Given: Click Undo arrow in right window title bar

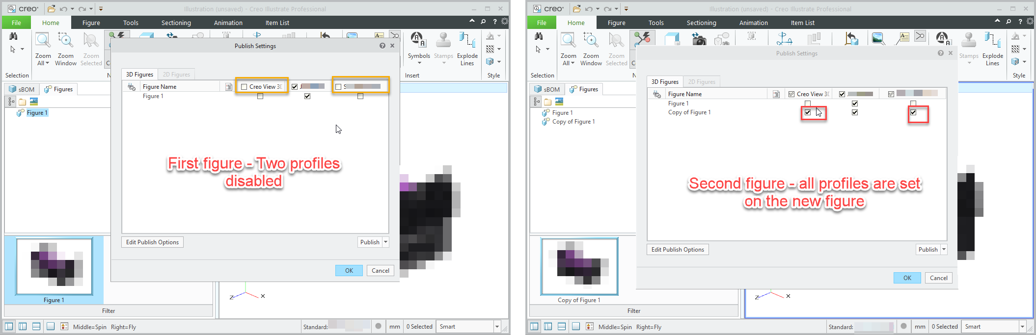Looking at the screenshot, I should [589, 9].
